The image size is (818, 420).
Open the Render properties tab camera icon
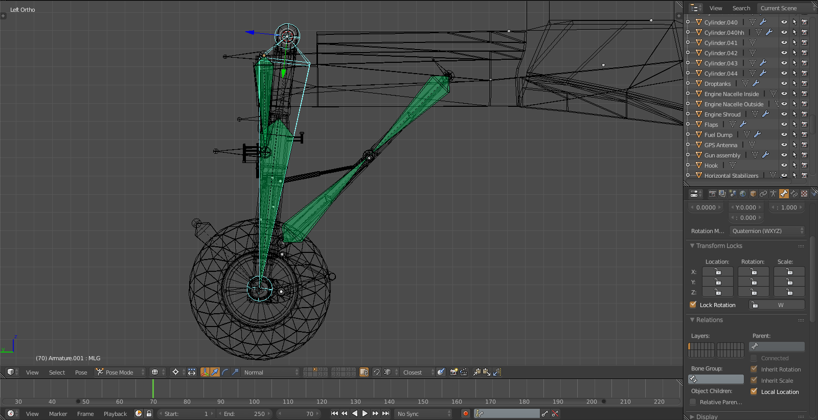pos(712,194)
